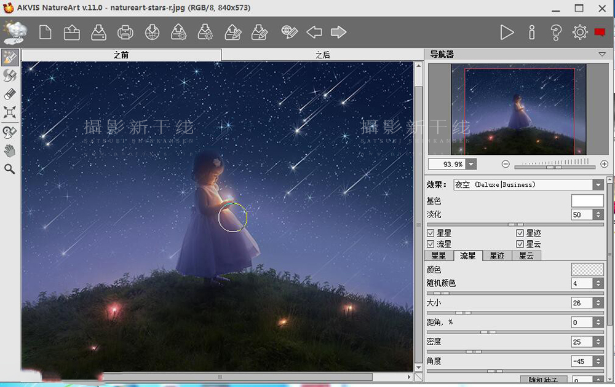Open the 星星 parameter tab
Image resolution: width=615 pixels, height=387 pixels.
pos(439,256)
